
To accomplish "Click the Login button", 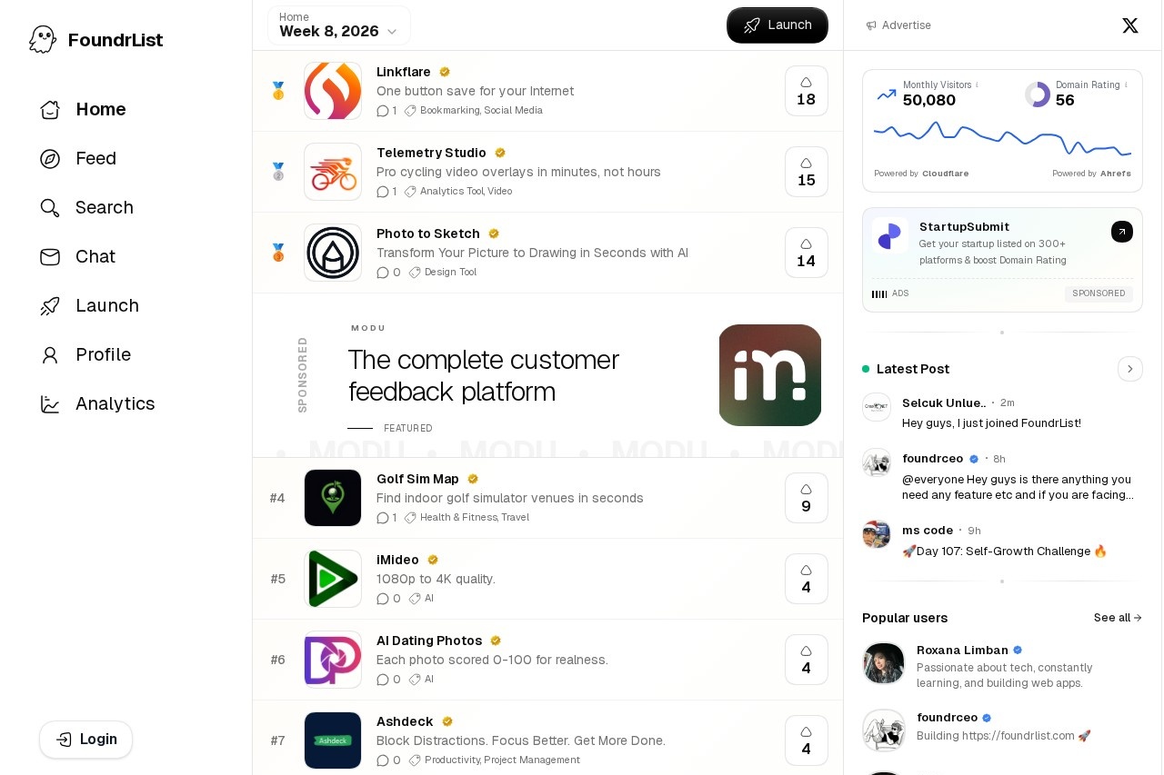I will (x=85, y=740).
